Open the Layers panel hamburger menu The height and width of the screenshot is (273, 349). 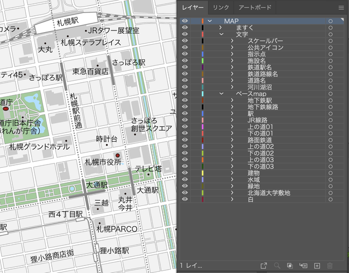pyautogui.click(x=341, y=8)
